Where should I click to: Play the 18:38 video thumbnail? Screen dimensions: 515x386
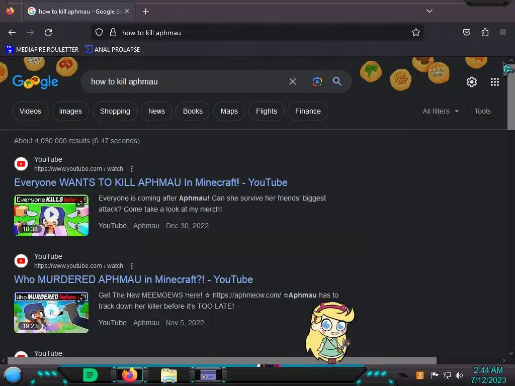(51, 215)
